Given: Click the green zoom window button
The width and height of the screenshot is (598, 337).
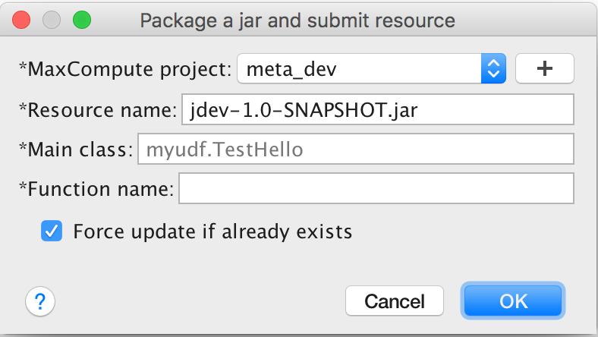Looking at the screenshot, I should coord(82,20).
